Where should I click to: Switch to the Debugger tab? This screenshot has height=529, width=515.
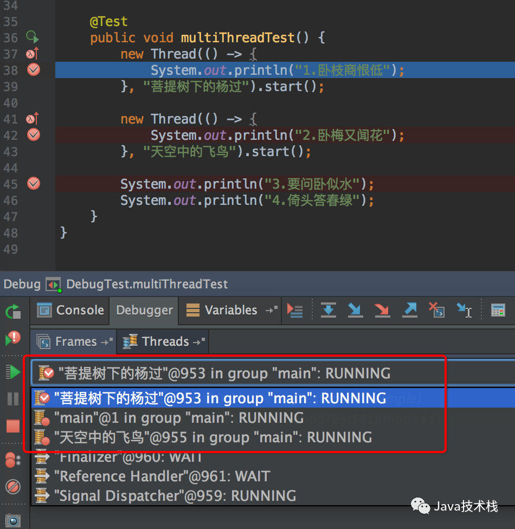(x=144, y=311)
